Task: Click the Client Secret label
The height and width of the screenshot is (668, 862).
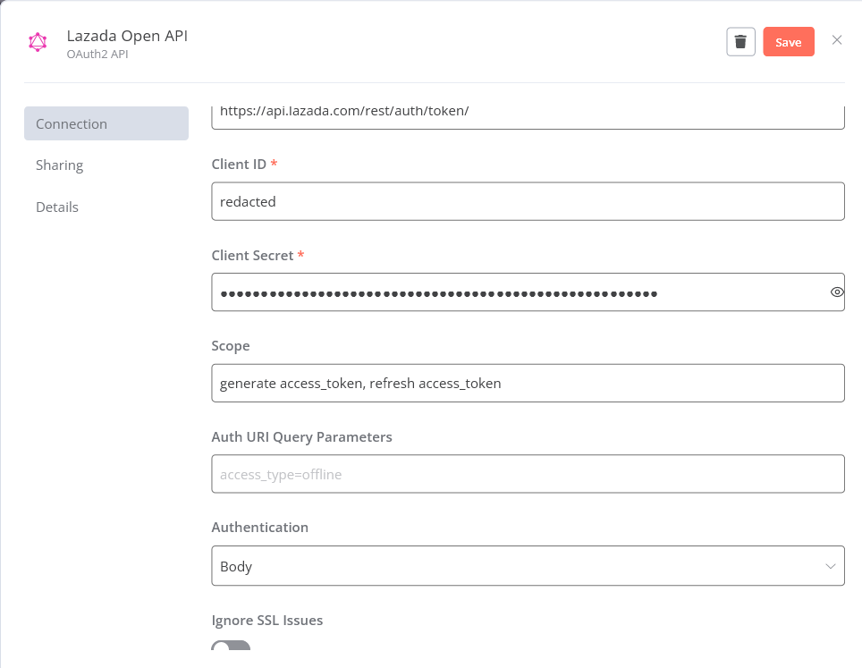Action: [x=252, y=256]
